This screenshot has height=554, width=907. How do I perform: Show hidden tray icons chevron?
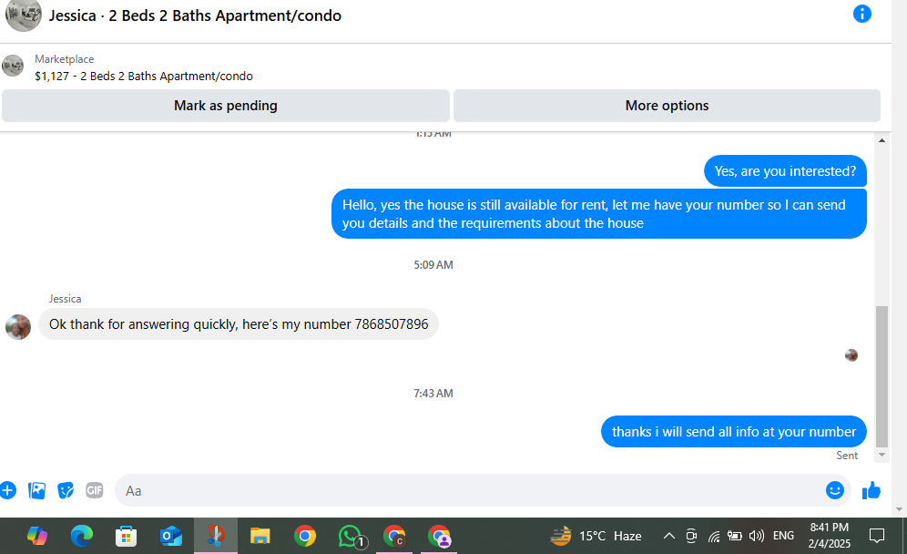pos(668,536)
